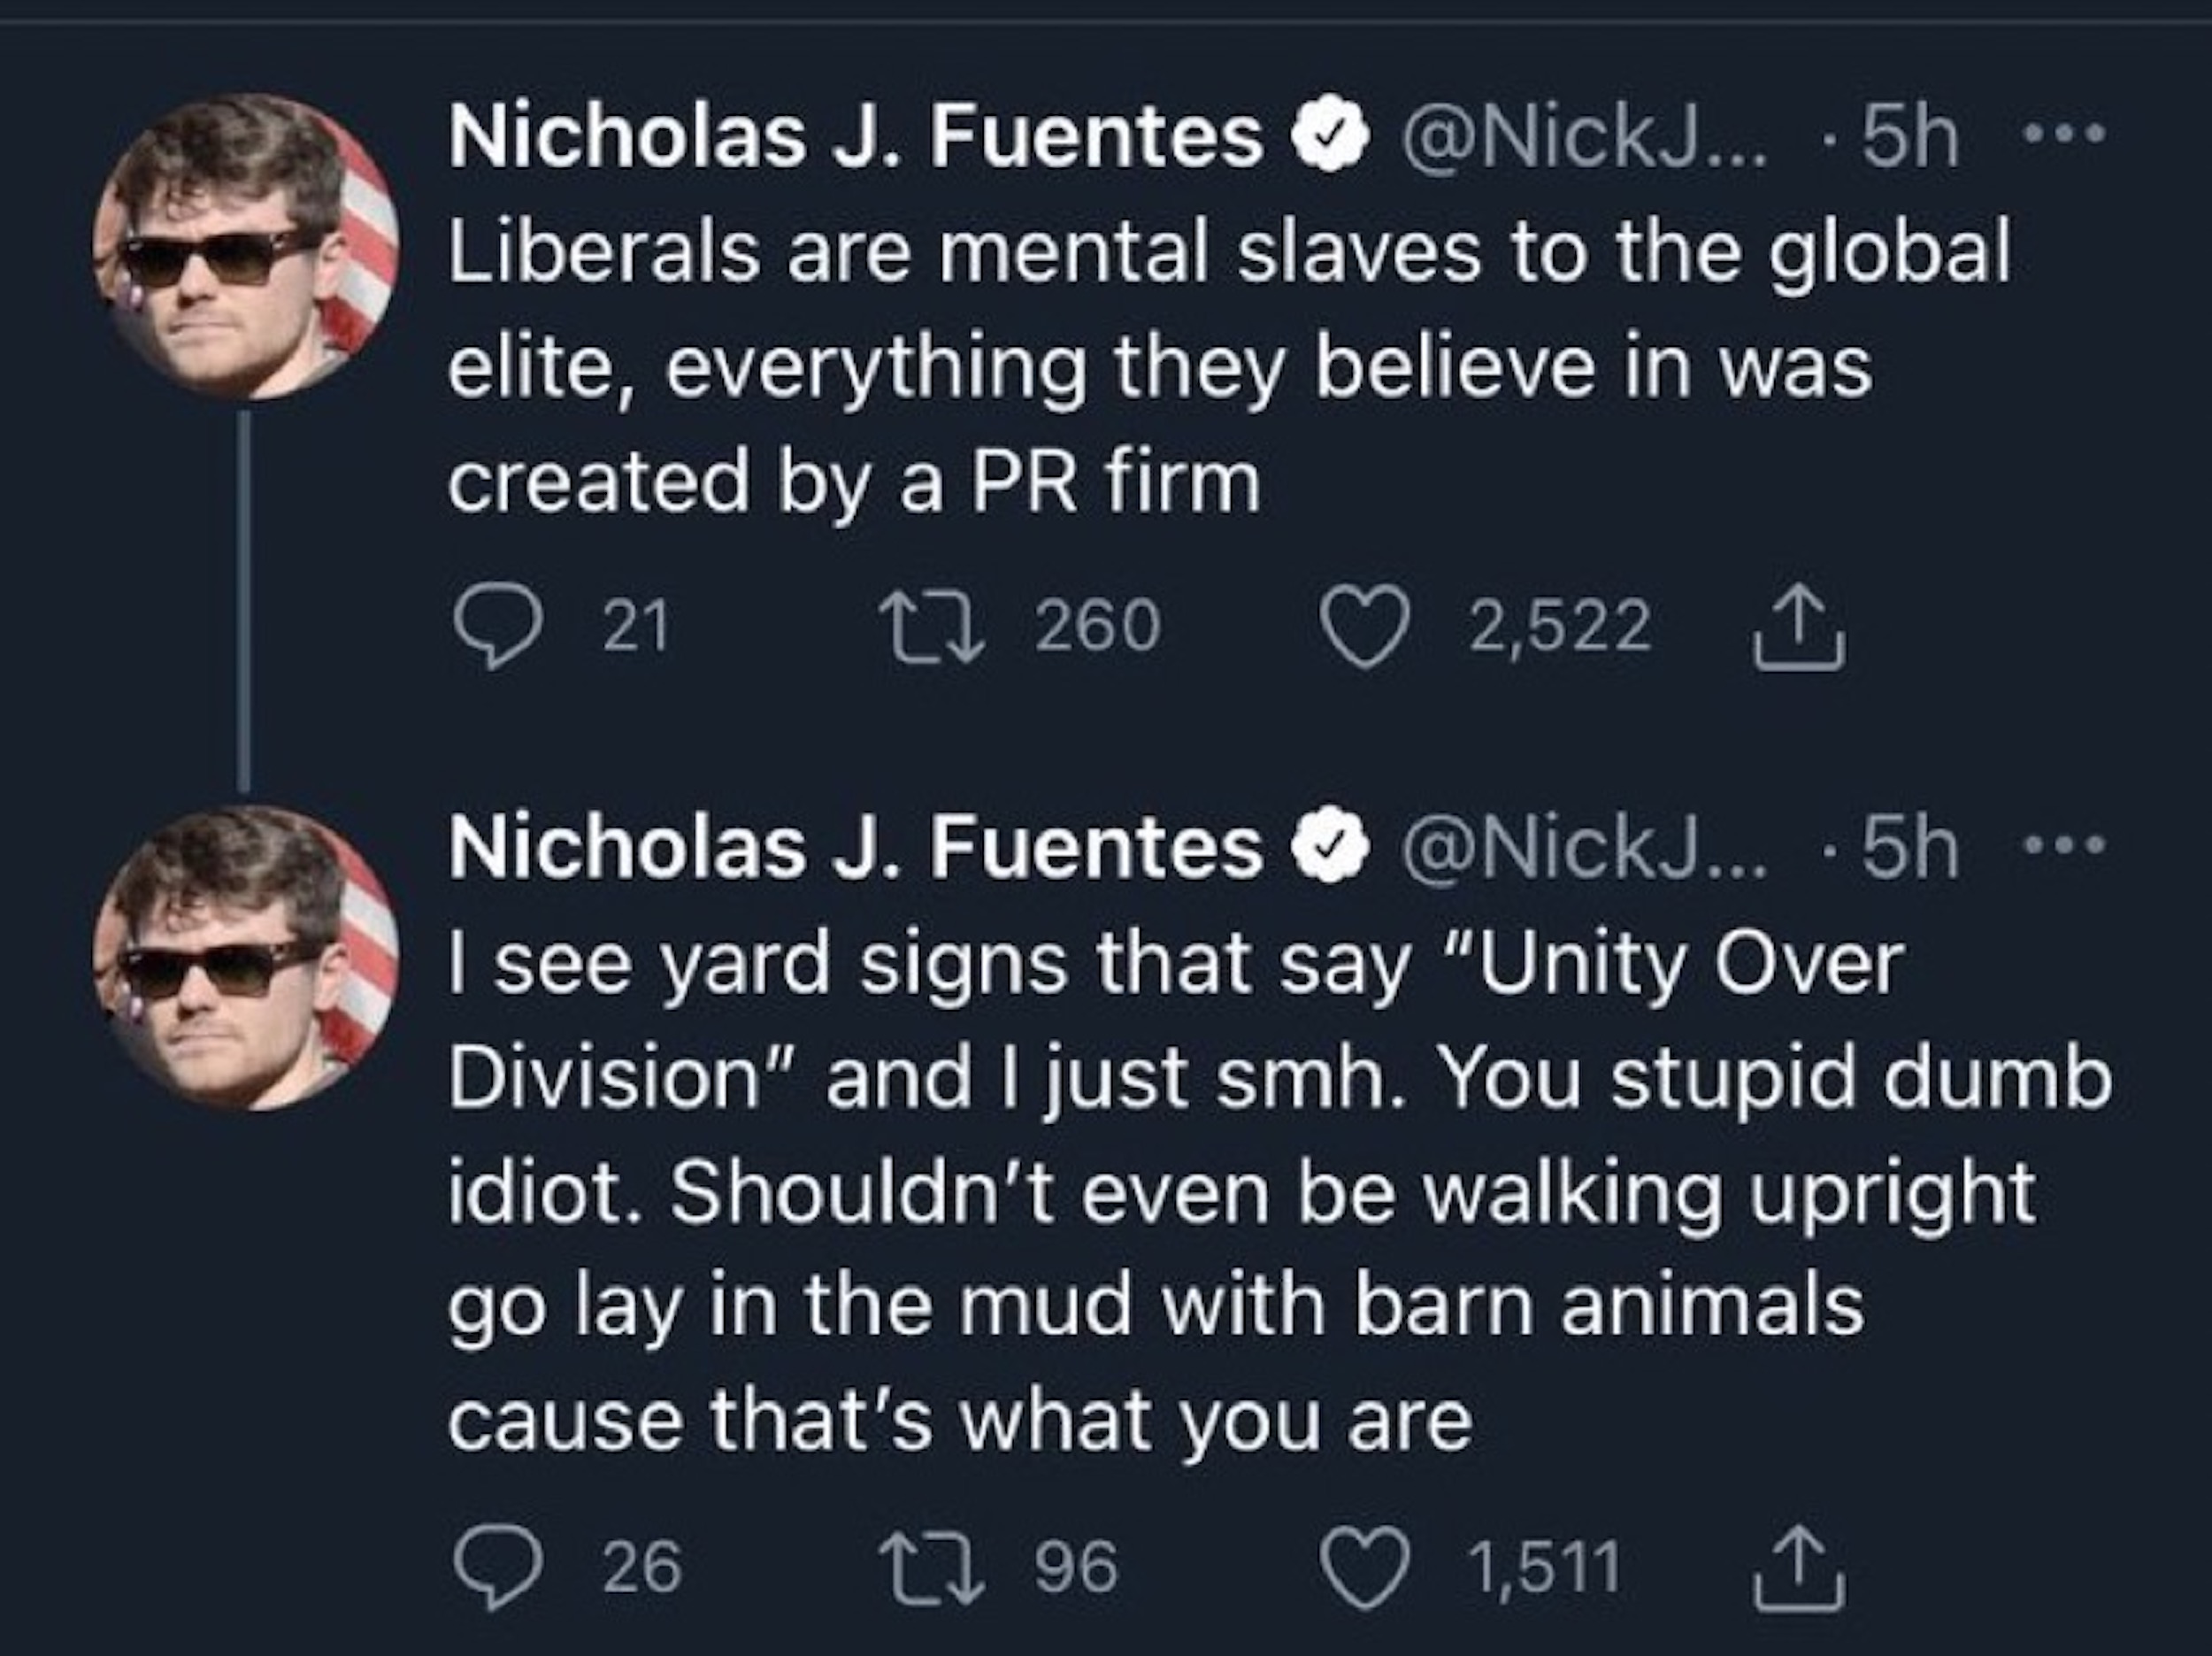Open the first tweet's profile picture
The height and width of the screenshot is (1656, 2212).
pos(246,246)
